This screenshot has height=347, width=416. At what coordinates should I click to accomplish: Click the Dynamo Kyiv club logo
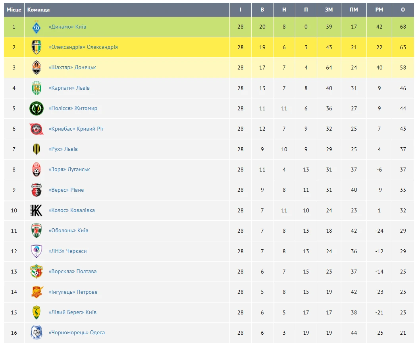coord(37,27)
